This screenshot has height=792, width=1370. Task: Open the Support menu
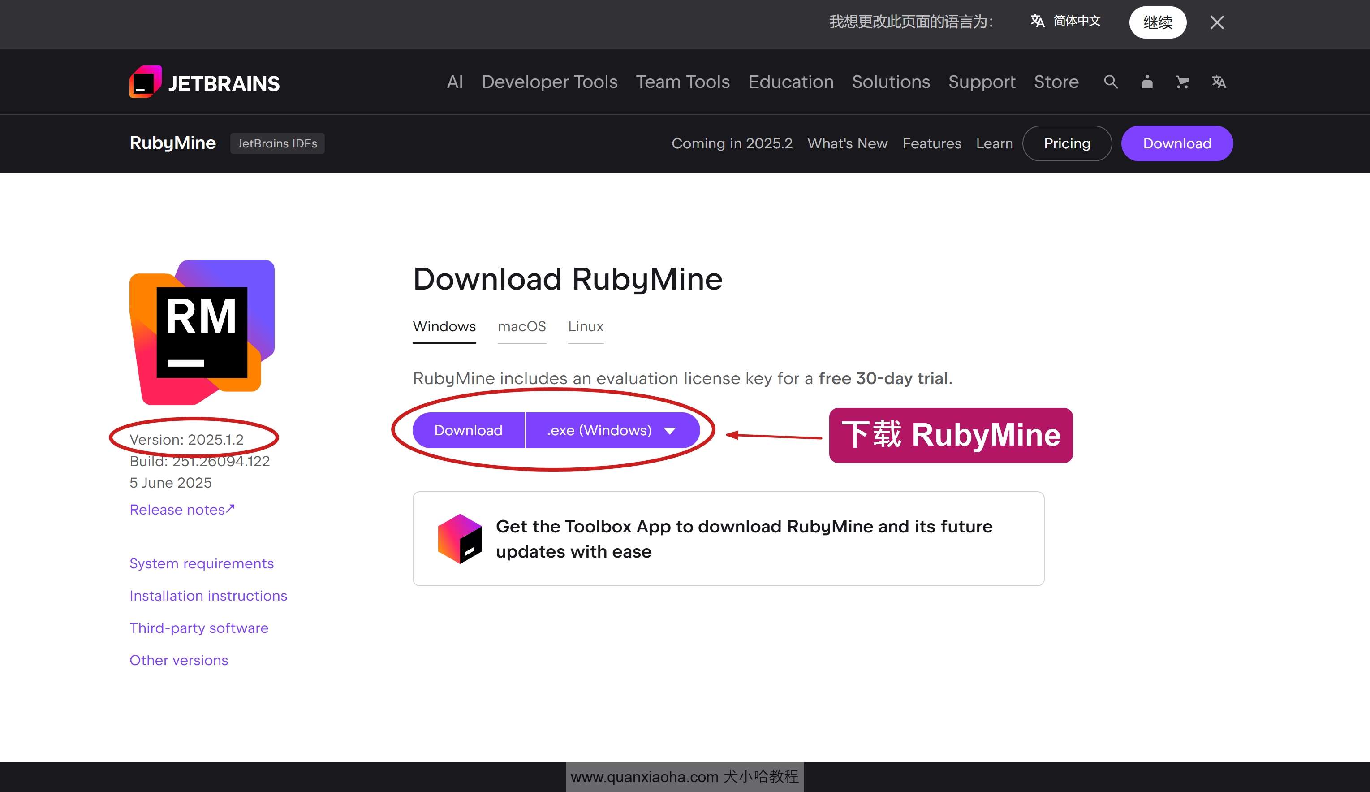tap(981, 82)
